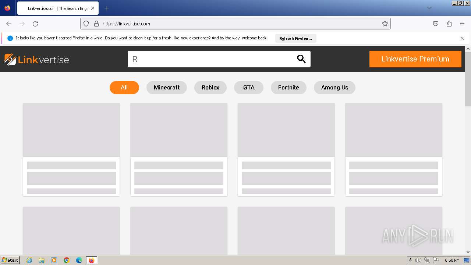Open File Explorer from the taskbar
Screen dimensions: 471x265
42,260
